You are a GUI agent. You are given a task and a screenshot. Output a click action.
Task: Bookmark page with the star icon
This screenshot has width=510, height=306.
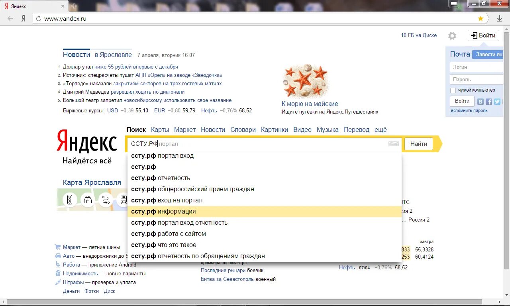click(x=481, y=18)
